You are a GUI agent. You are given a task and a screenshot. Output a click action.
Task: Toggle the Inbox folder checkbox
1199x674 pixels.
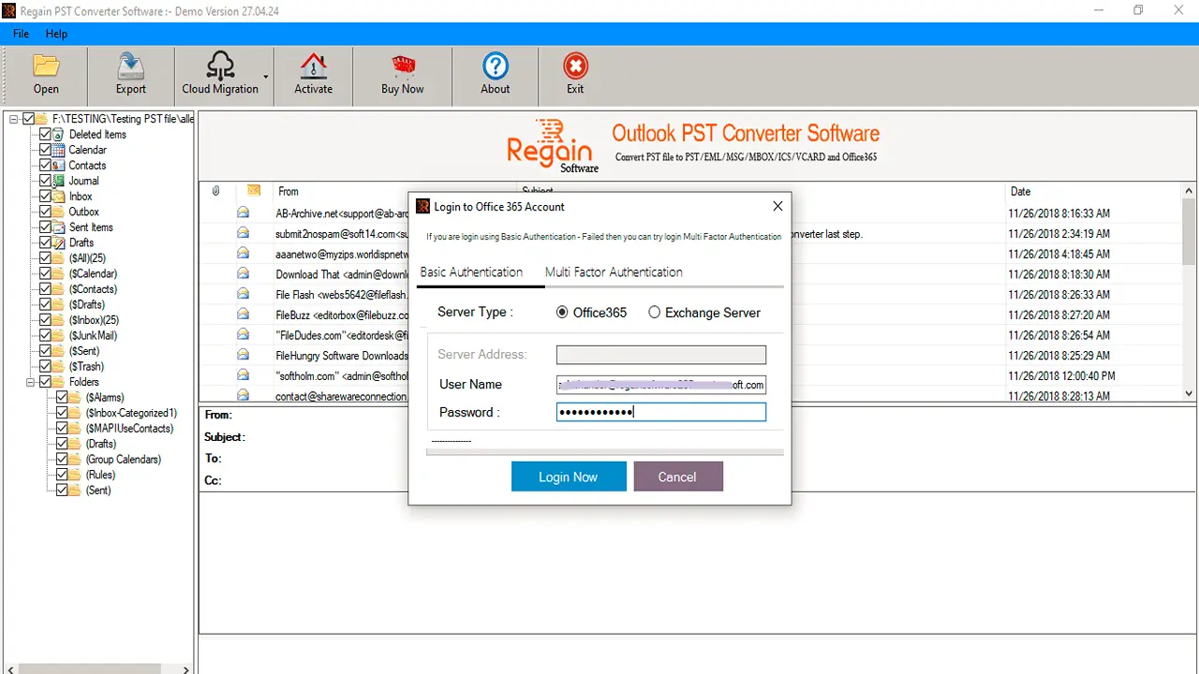tap(45, 197)
